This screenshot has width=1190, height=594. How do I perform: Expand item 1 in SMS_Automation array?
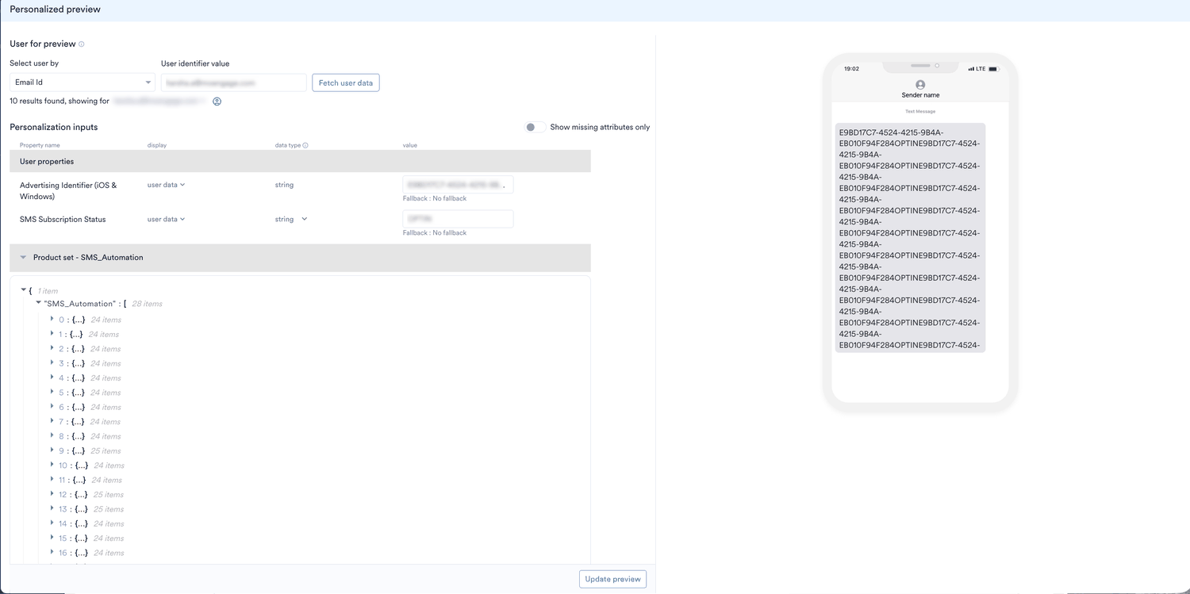[x=52, y=334]
